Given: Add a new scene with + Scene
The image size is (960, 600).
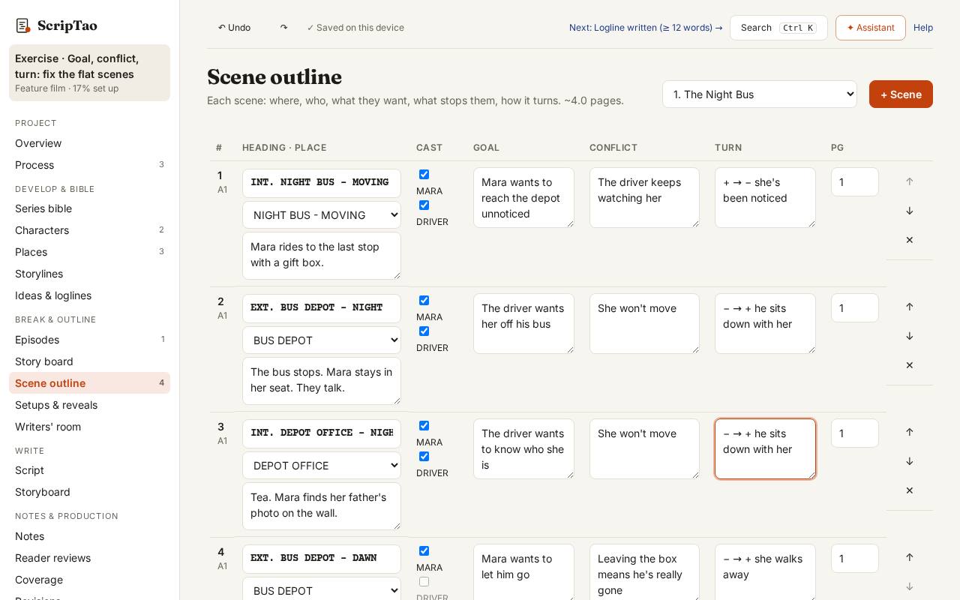Looking at the screenshot, I should (901, 94).
